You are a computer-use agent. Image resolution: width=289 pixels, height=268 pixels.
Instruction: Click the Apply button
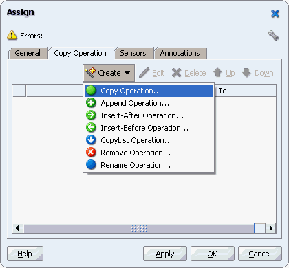pos(165,254)
